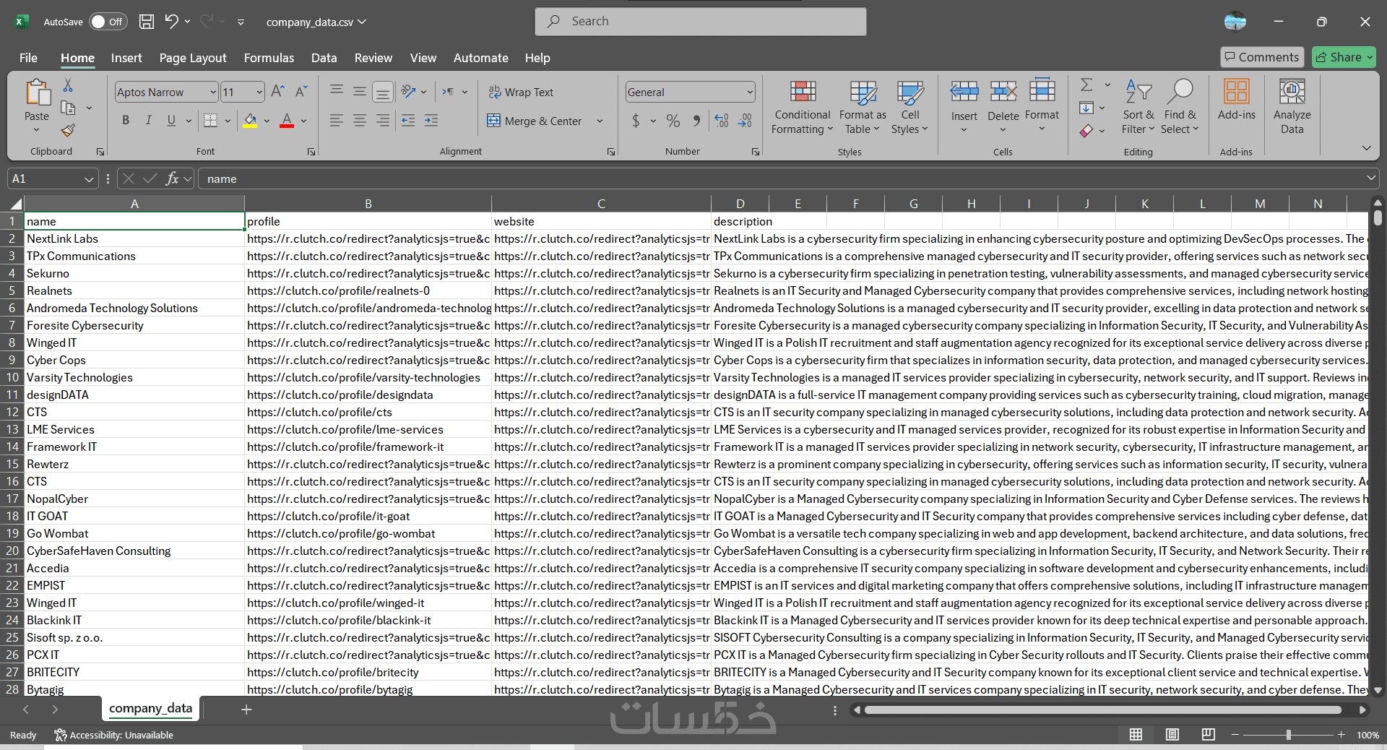The height and width of the screenshot is (750, 1387).
Task: Click the Search box in title bar
Action: point(701,22)
